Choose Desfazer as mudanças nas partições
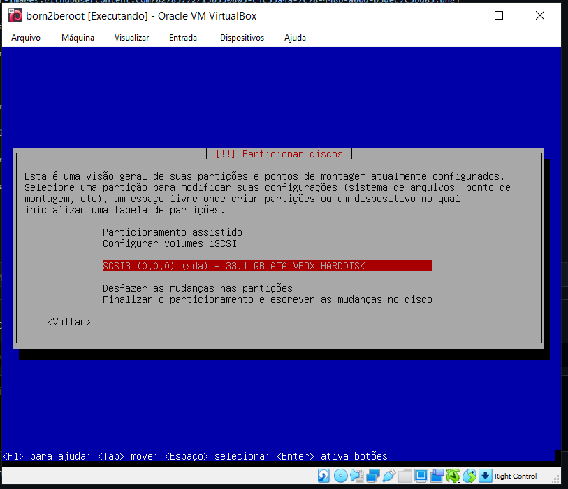Viewport: 568px width, 489px height. click(198, 288)
